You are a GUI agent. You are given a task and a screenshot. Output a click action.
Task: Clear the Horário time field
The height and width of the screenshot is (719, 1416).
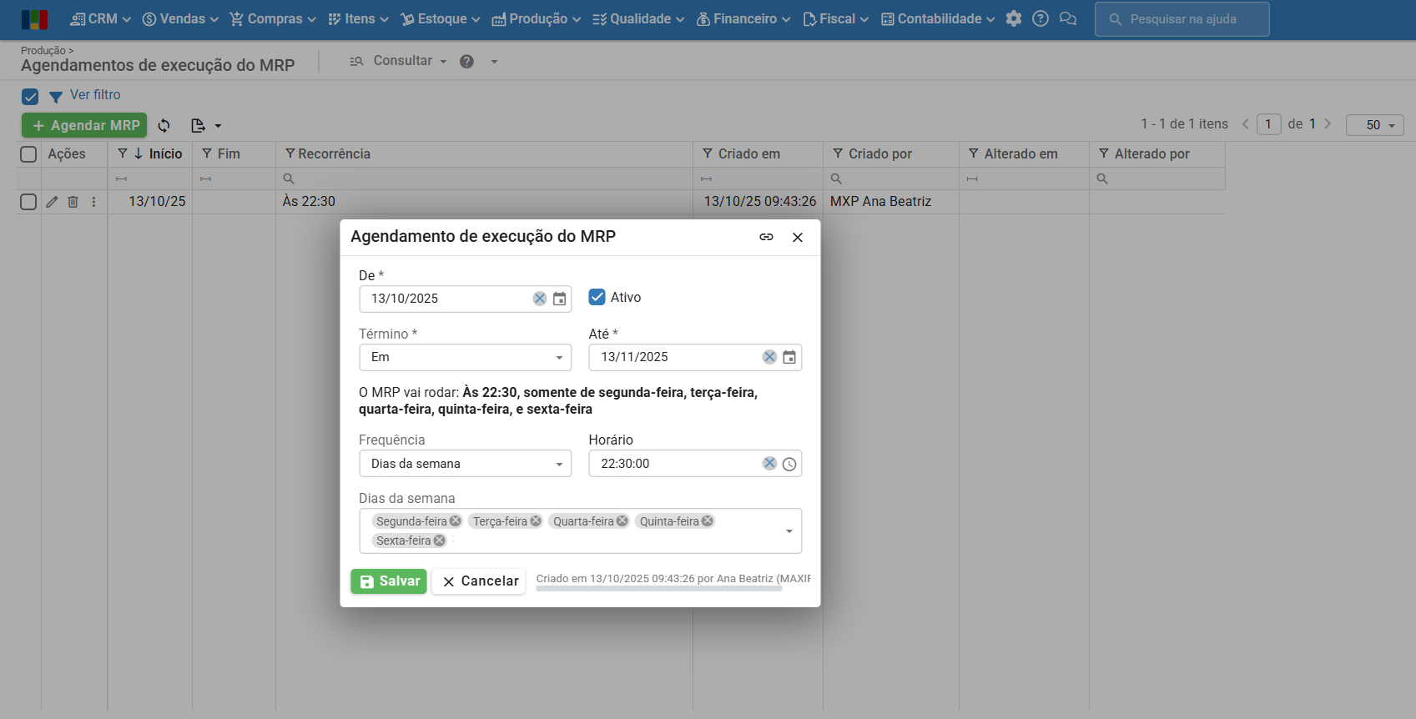[769, 463]
